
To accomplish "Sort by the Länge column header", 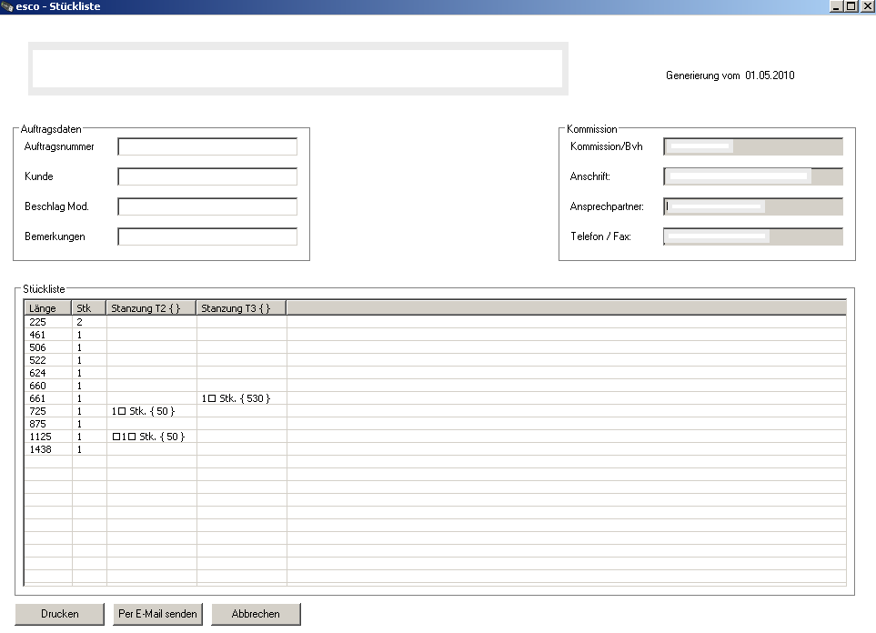I will pyautogui.click(x=47, y=308).
